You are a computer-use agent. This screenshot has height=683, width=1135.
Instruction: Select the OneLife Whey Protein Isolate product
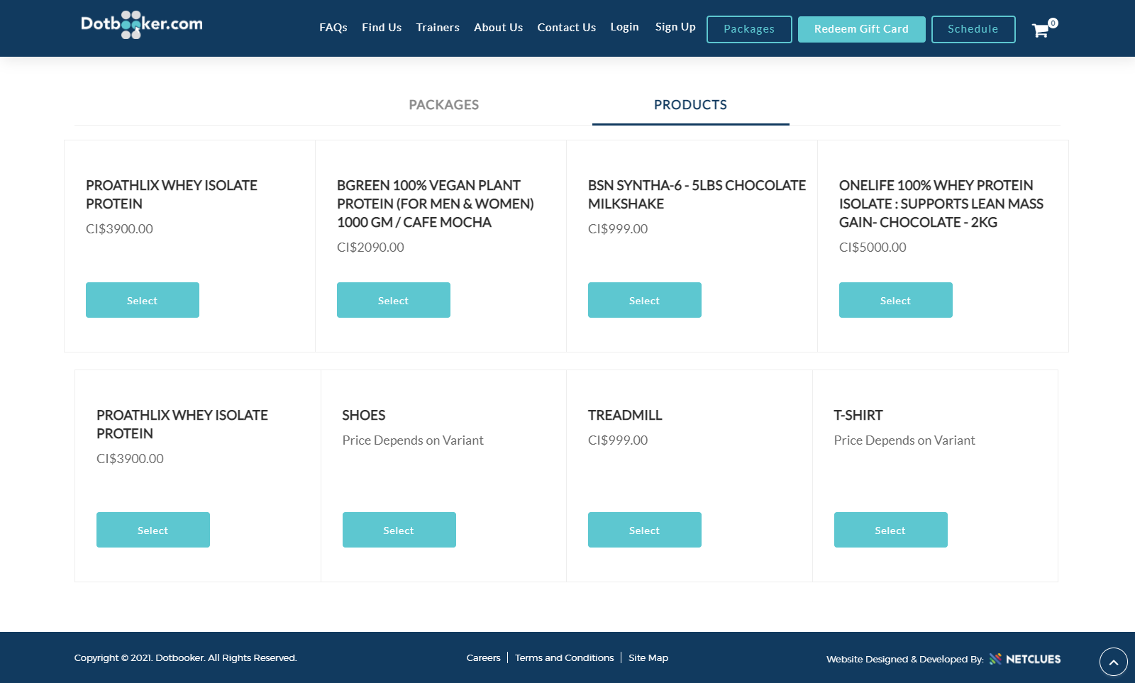pos(896,300)
